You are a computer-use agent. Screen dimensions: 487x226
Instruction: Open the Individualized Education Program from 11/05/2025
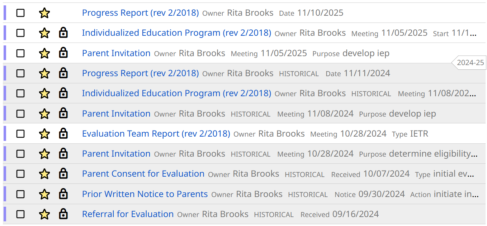tap(176, 33)
